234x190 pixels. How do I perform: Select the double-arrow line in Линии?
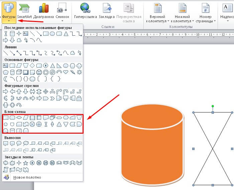(19, 53)
